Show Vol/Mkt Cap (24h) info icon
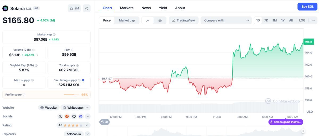Image resolution: width=319 pixels, height=136 pixels. (36, 65)
